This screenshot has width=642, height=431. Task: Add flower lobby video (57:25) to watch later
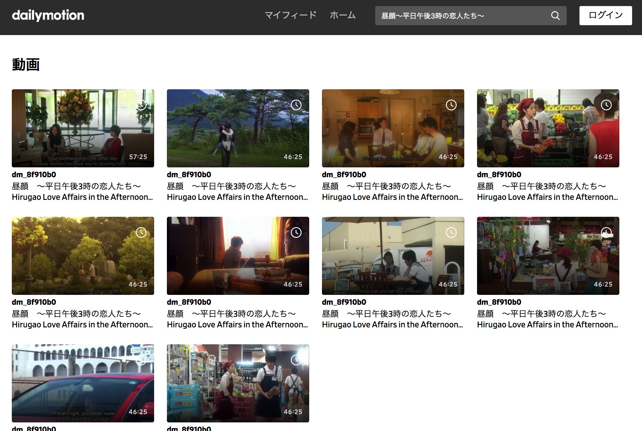tap(141, 105)
